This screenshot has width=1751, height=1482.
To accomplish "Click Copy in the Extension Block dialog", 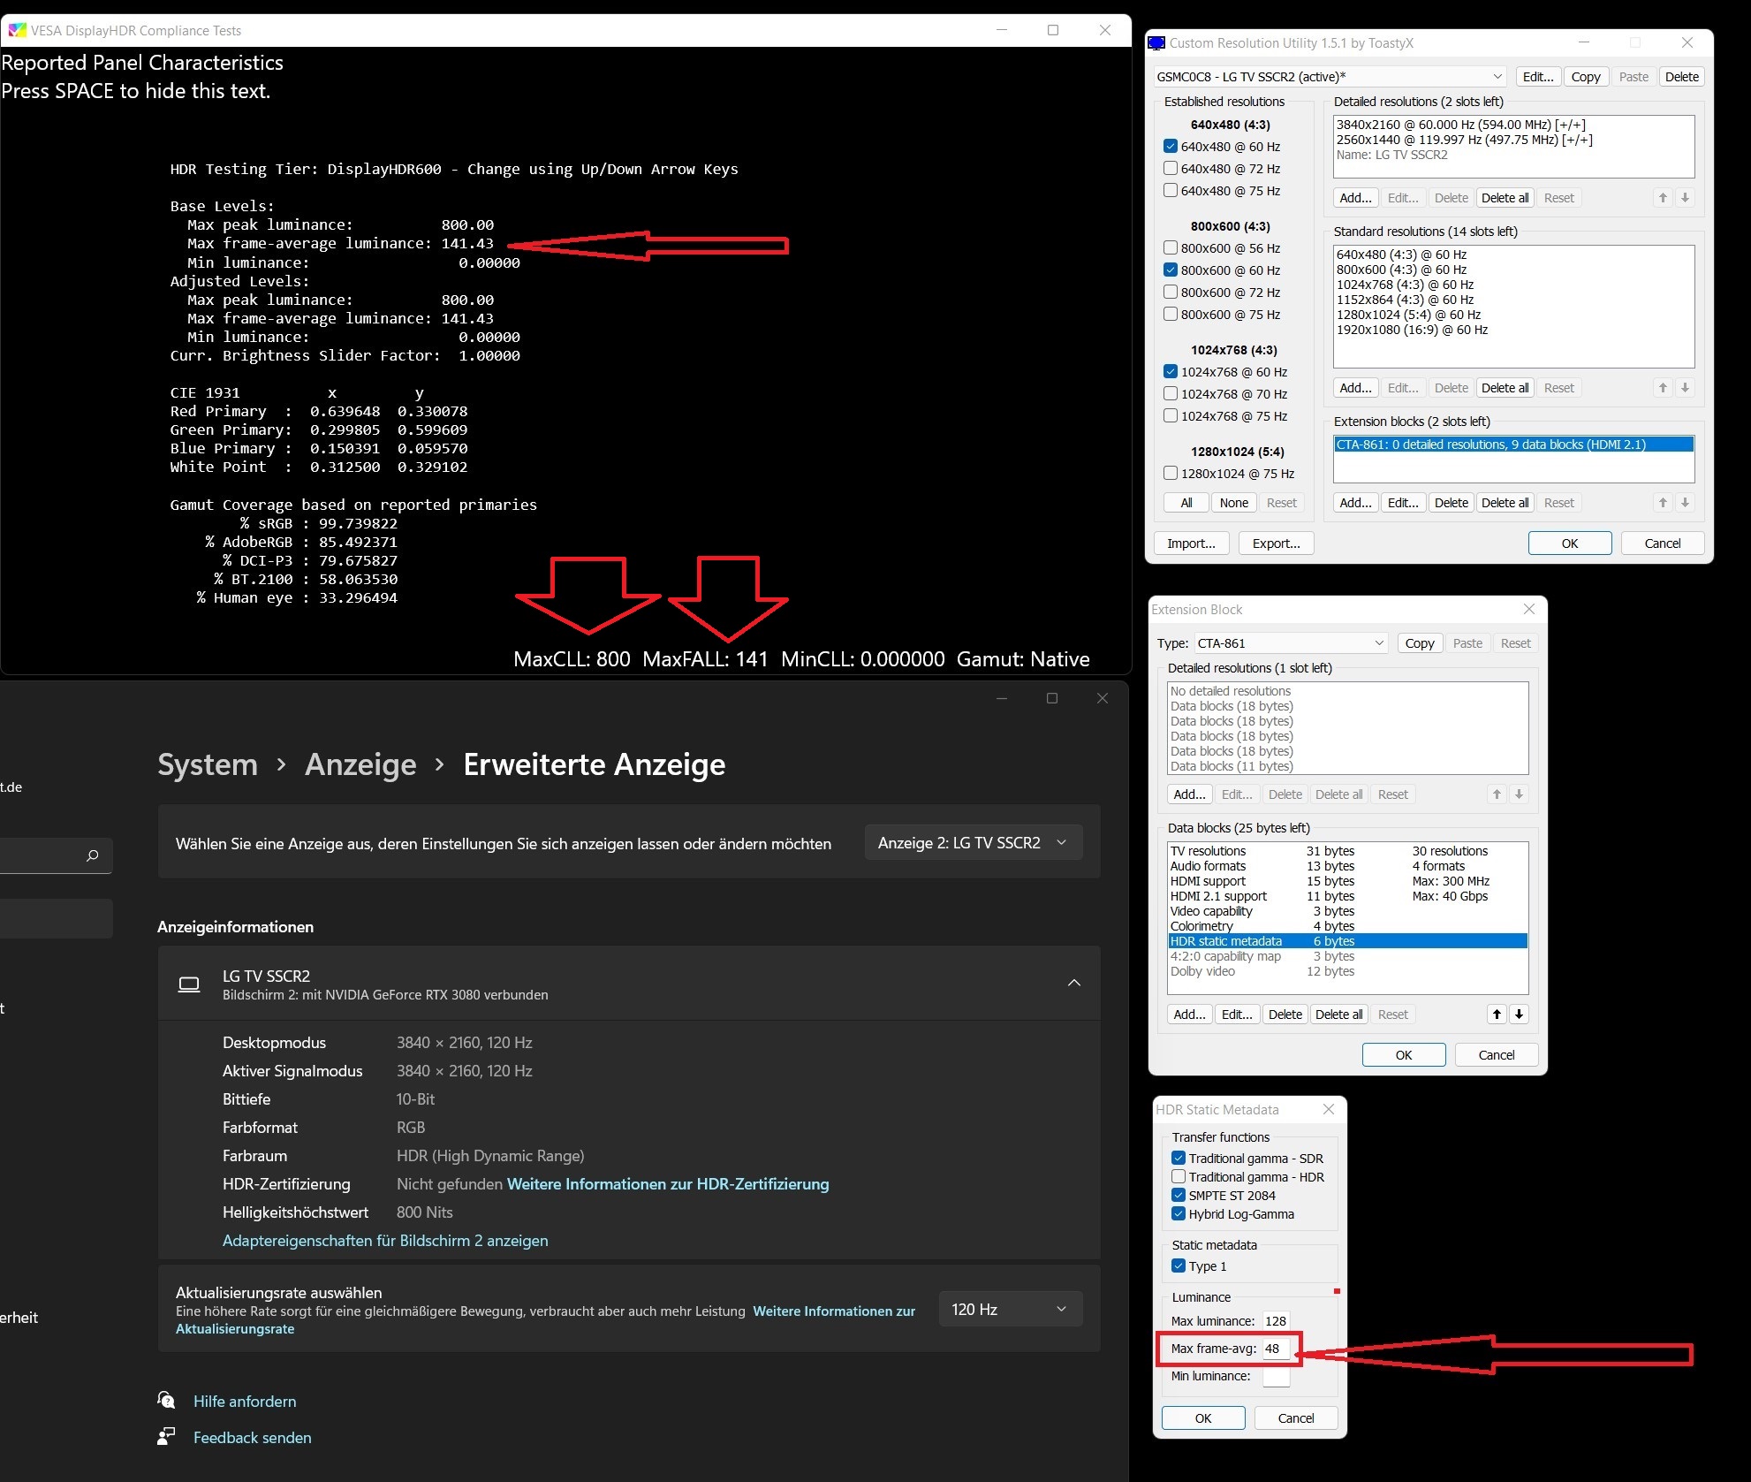I will pos(1420,643).
